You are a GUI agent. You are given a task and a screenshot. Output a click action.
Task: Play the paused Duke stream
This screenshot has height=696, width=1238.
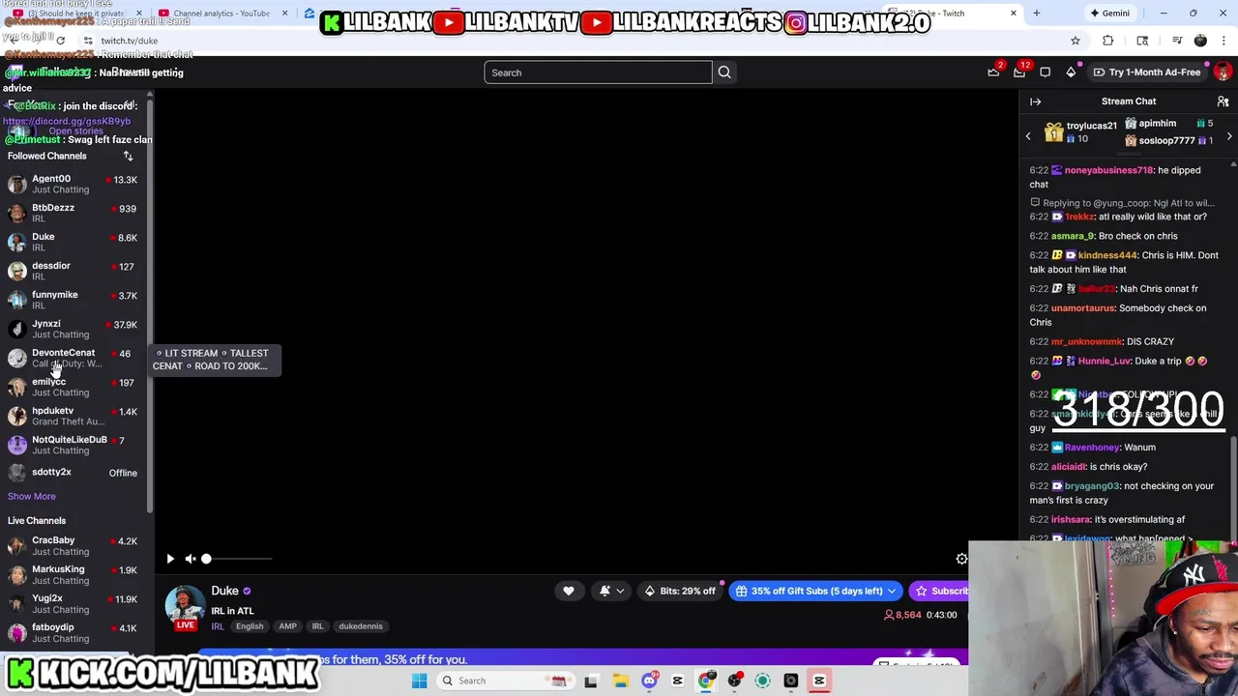170,559
